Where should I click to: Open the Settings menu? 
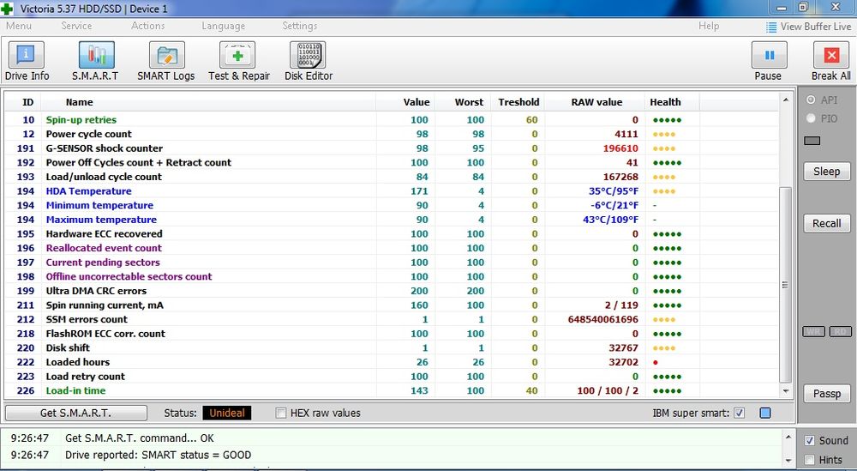pyautogui.click(x=299, y=26)
